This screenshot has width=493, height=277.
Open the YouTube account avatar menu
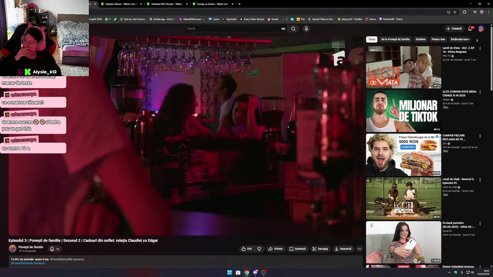click(481, 28)
